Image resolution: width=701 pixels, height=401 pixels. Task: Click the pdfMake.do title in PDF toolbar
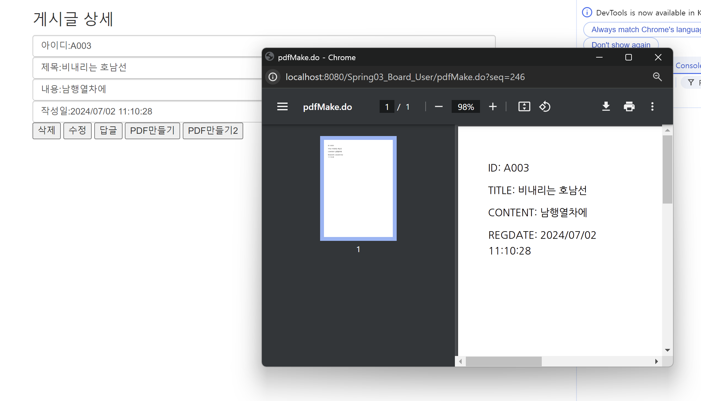click(327, 107)
